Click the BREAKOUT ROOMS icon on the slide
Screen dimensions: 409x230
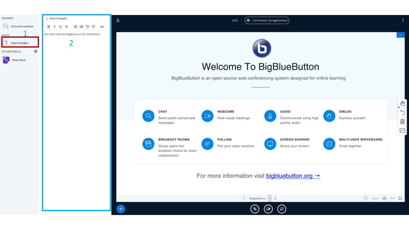(x=148, y=144)
